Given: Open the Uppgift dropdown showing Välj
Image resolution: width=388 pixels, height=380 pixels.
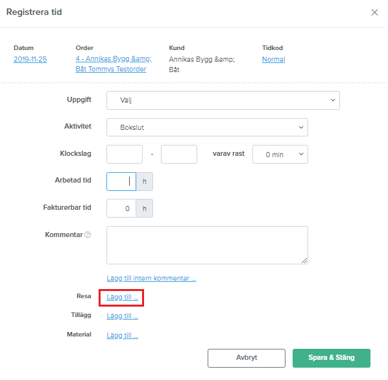Looking at the screenshot, I should [x=223, y=100].
